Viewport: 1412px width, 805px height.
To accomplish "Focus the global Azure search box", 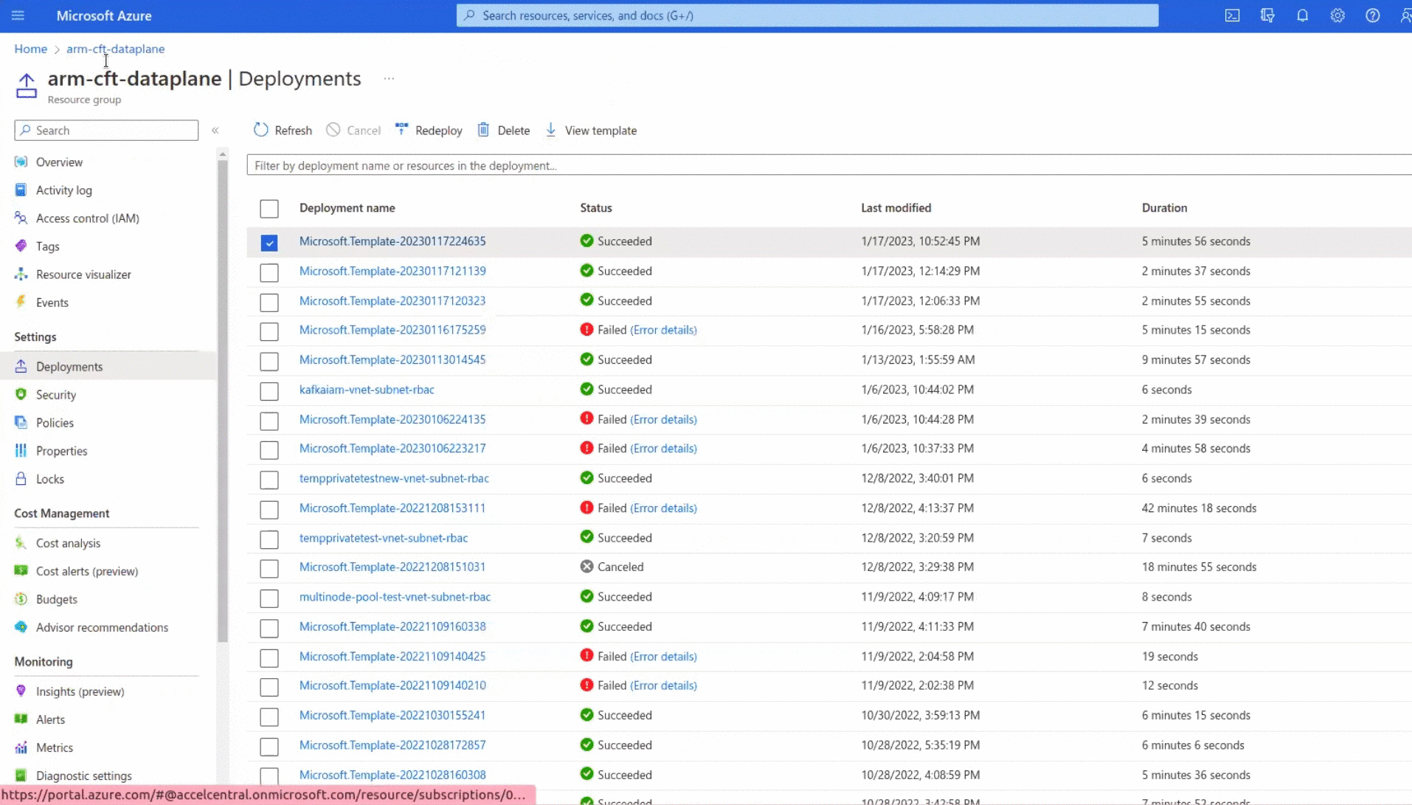I will pos(807,15).
